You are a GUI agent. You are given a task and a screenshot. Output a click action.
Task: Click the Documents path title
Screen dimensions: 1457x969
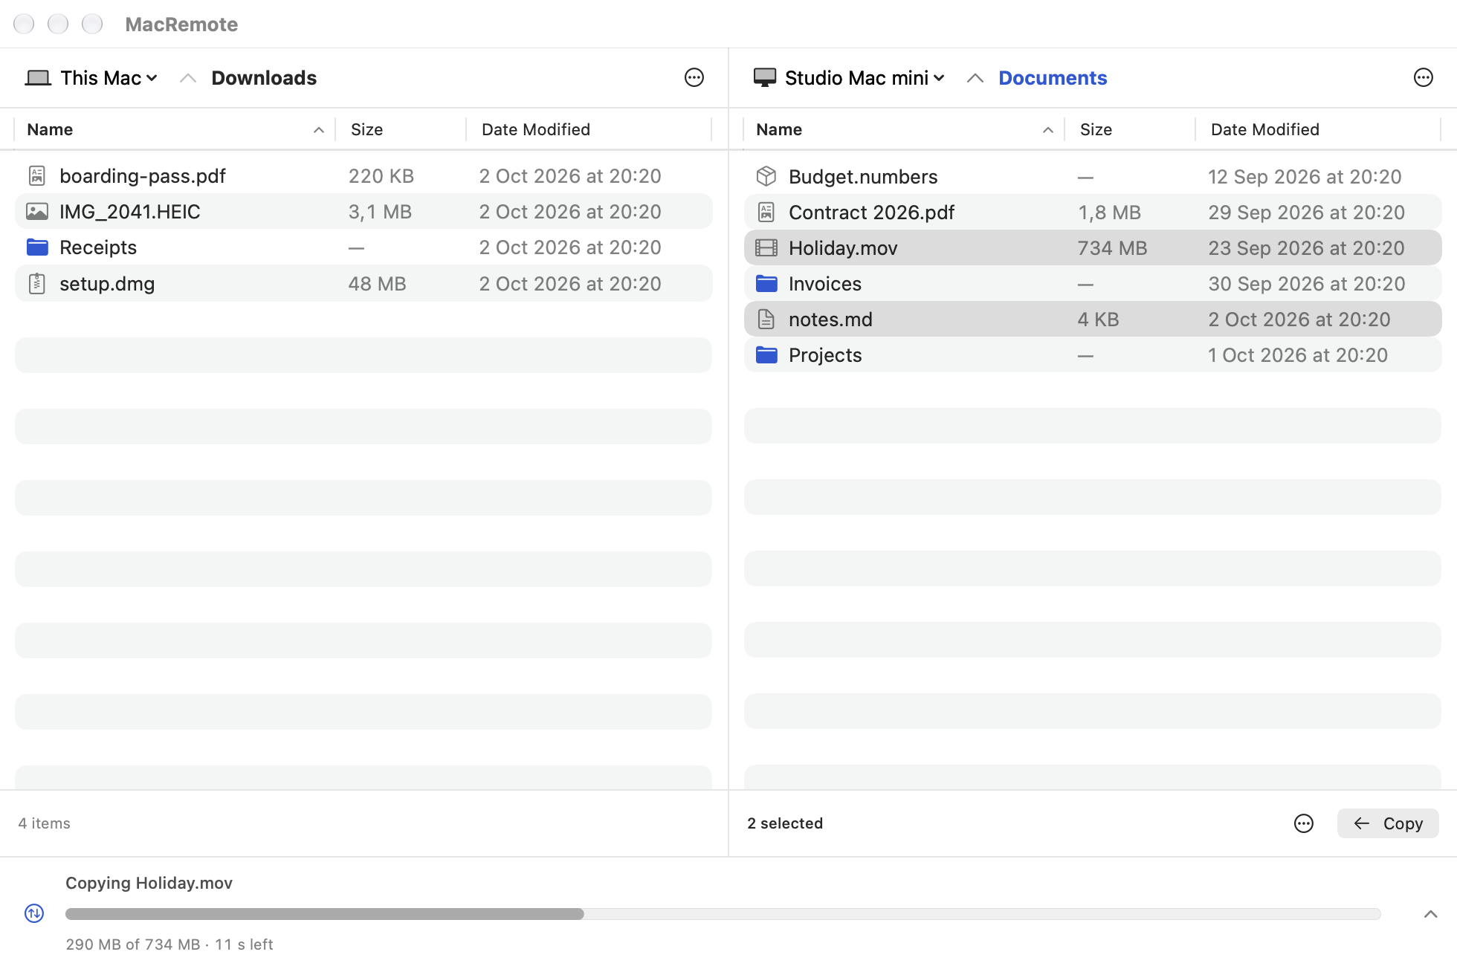click(1053, 78)
